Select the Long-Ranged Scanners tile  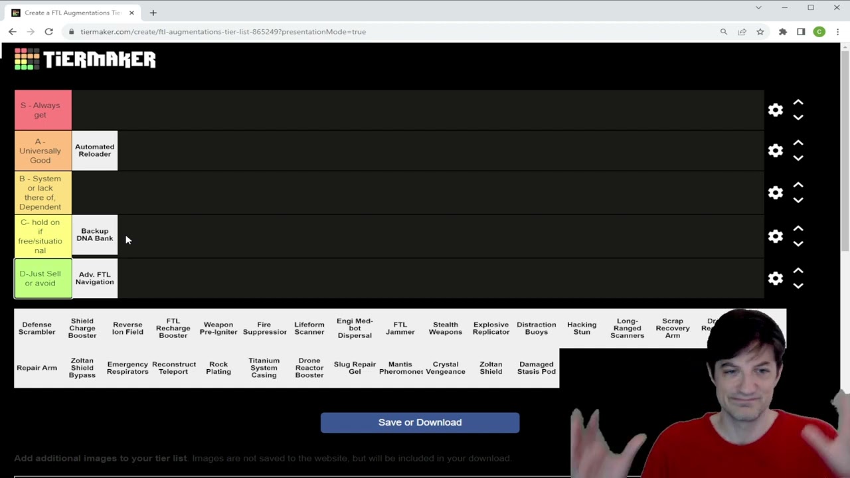(x=628, y=329)
